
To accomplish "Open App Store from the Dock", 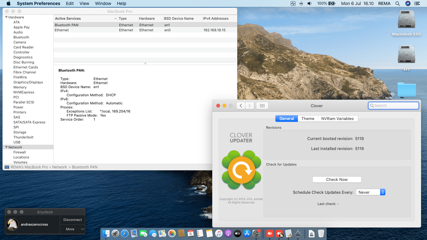I will (247, 233).
